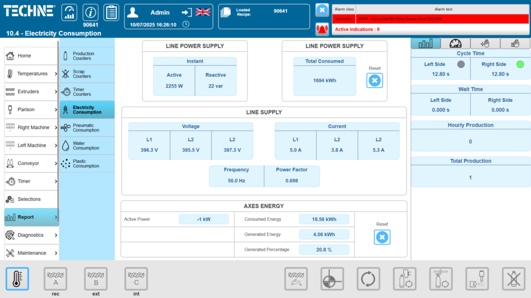Change language via UK flag icon
531x298 pixels.
(203, 12)
